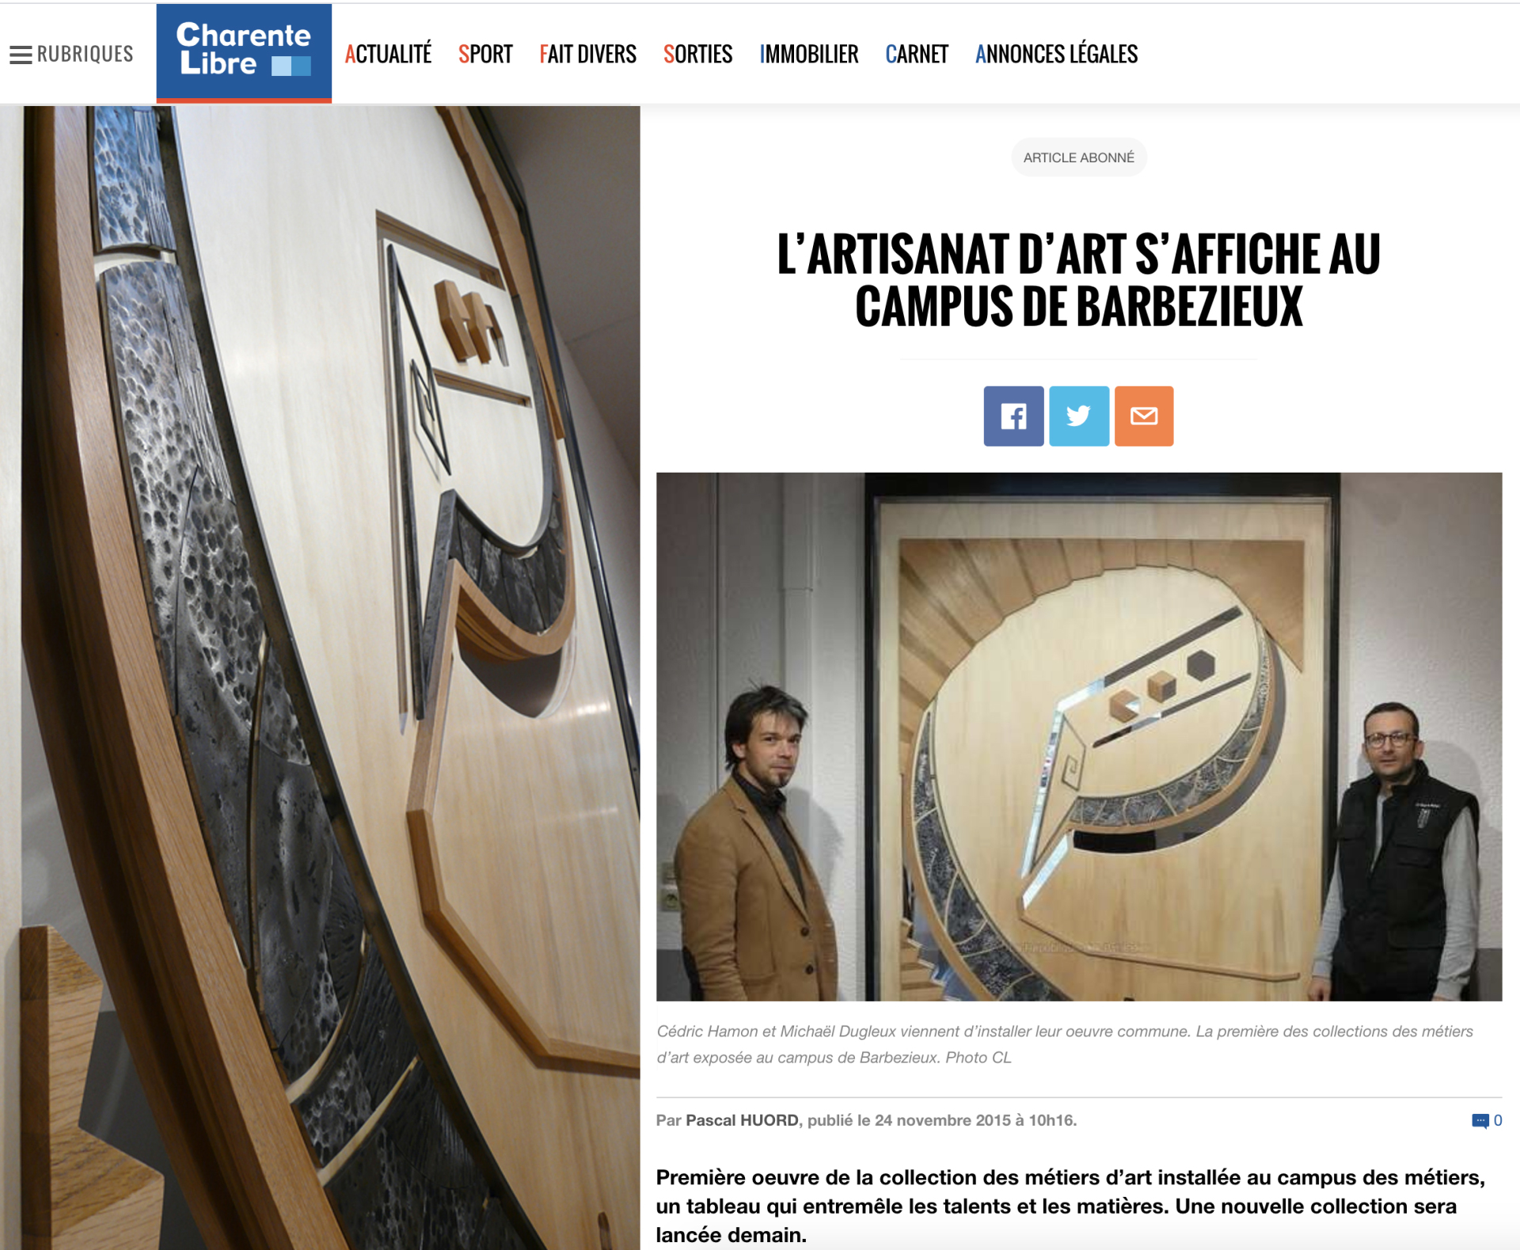
Task: Open the Immobilier section
Action: click(808, 54)
